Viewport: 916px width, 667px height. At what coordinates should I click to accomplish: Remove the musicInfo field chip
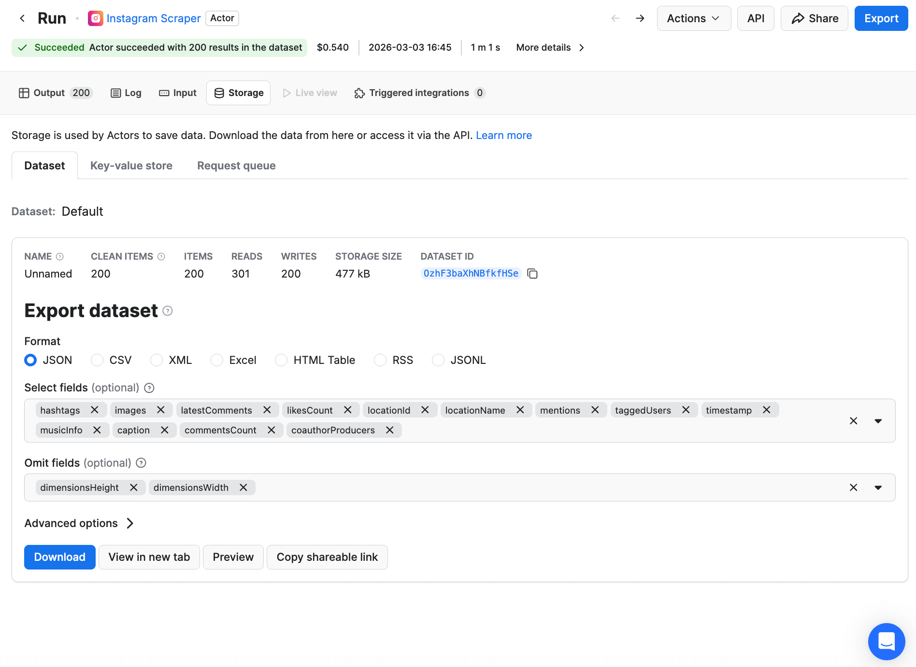97,430
